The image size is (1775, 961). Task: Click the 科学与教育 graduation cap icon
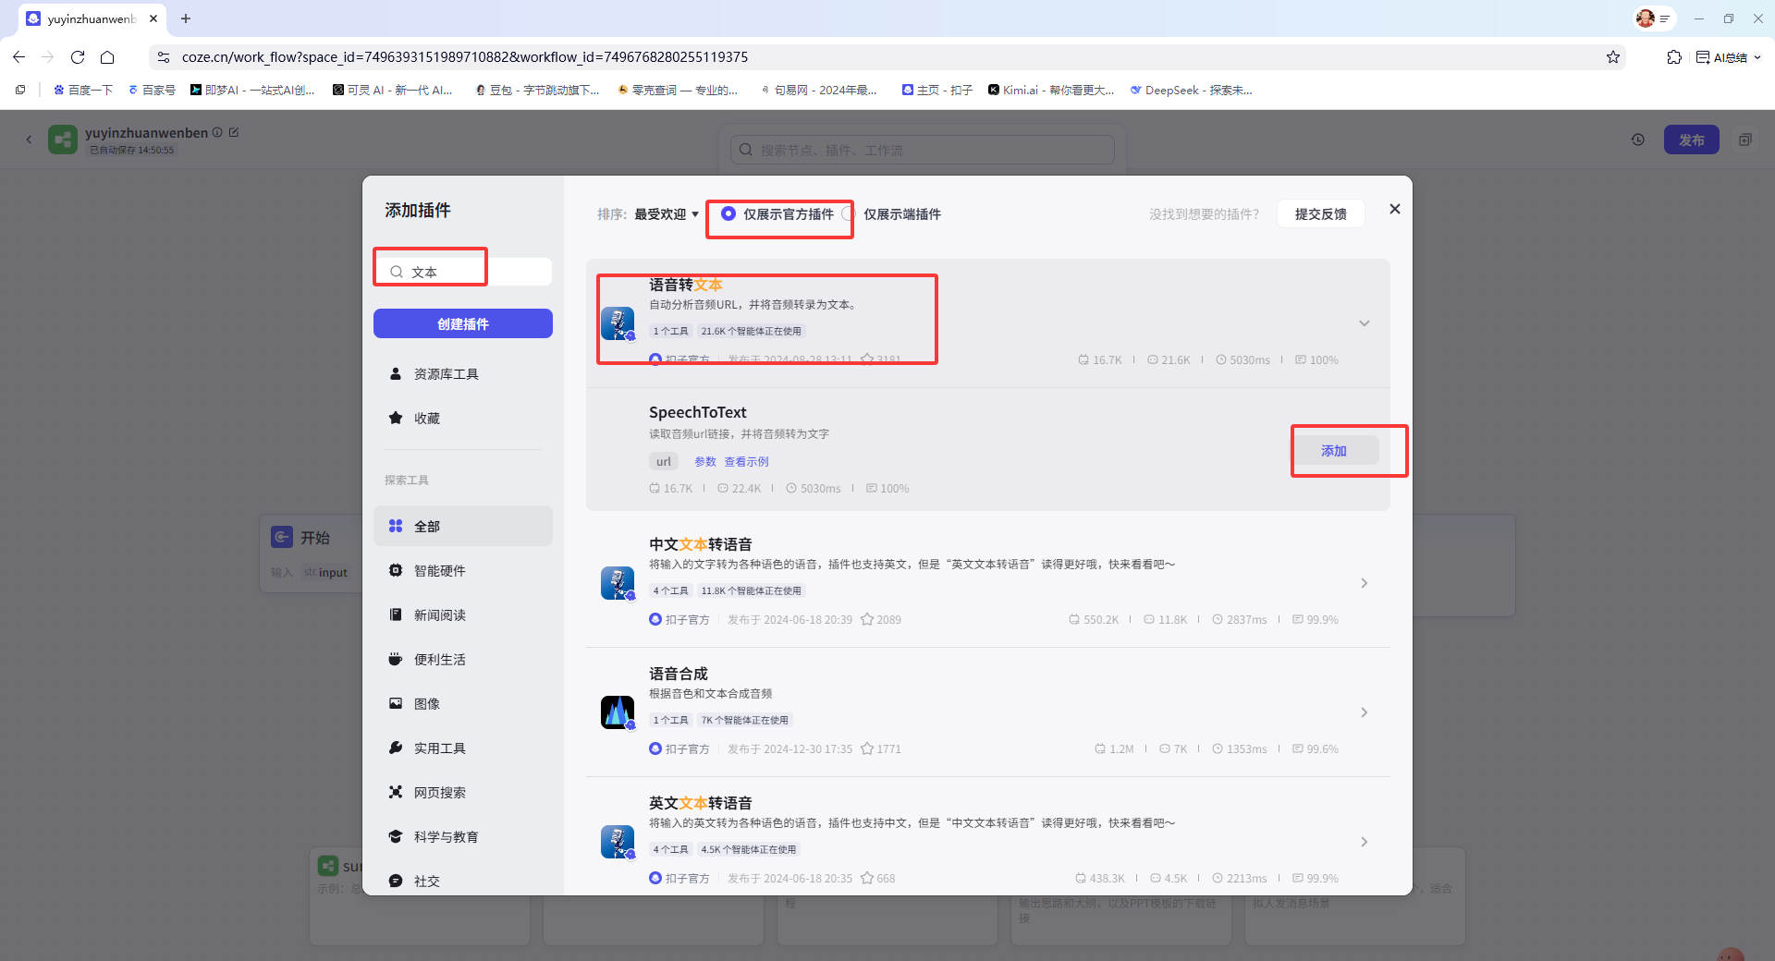[x=396, y=836]
